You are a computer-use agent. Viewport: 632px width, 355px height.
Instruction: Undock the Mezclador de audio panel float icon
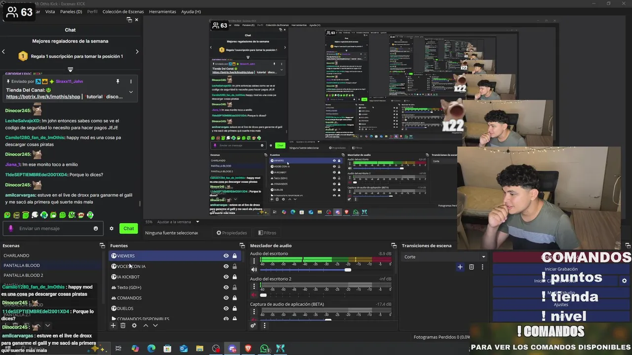click(x=394, y=246)
